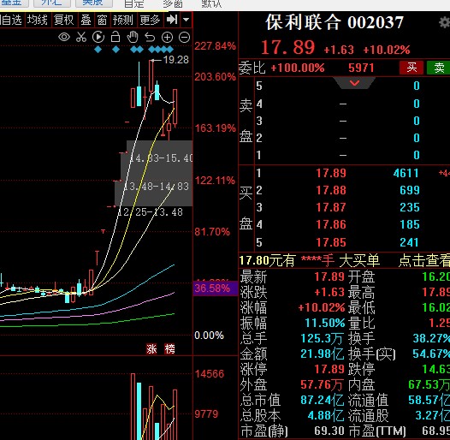Select the scissors cut tool icon
Viewport: 450px width, 440px height.
[x=81, y=37]
